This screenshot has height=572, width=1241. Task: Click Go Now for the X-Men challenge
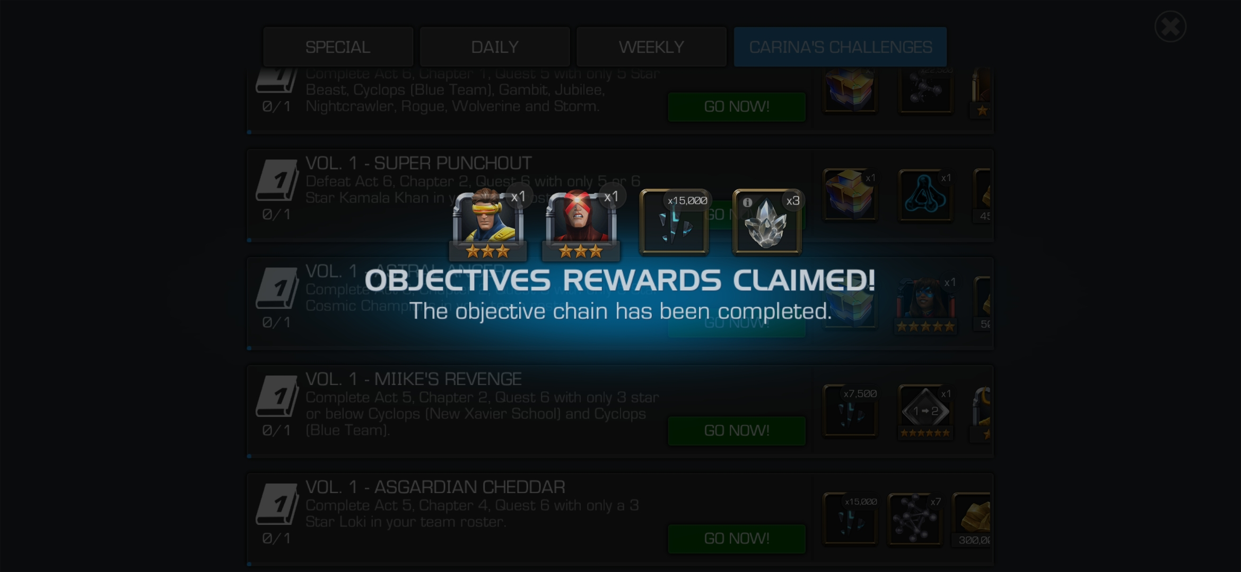tap(737, 107)
